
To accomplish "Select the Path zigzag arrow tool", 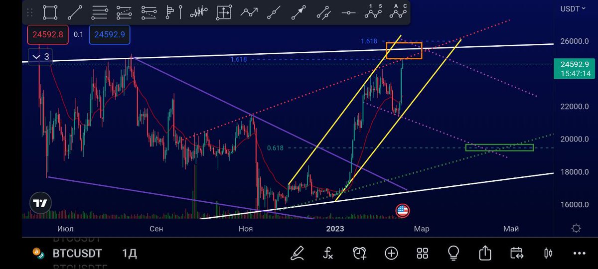I will 249,12.
